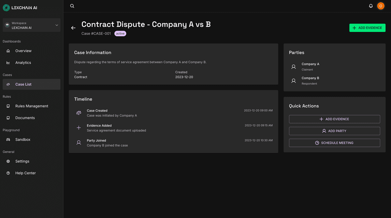This screenshot has height=218, width=391.
Task: Click the Schedule Meeting button
Action: 334,143
